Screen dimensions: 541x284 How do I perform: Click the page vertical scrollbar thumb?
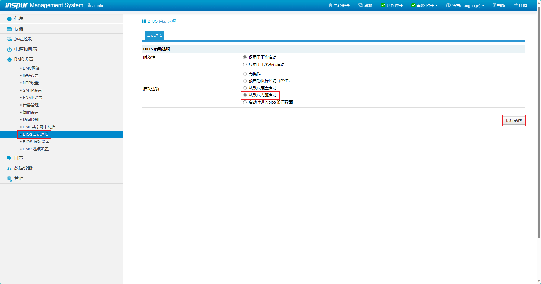539,122
